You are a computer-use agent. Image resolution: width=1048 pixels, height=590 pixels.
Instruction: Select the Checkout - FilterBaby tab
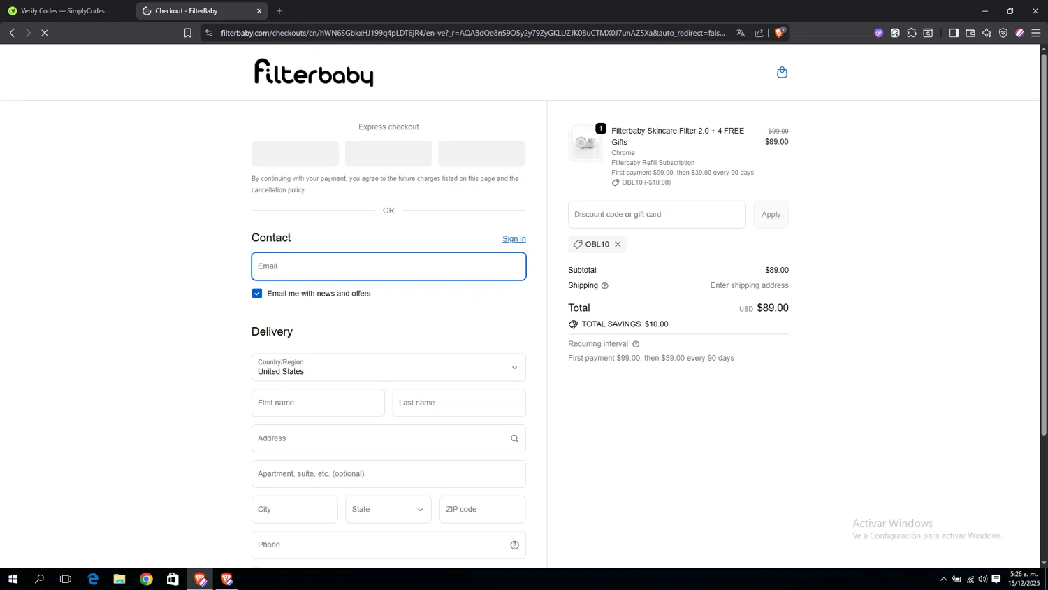[x=201, y=11]
